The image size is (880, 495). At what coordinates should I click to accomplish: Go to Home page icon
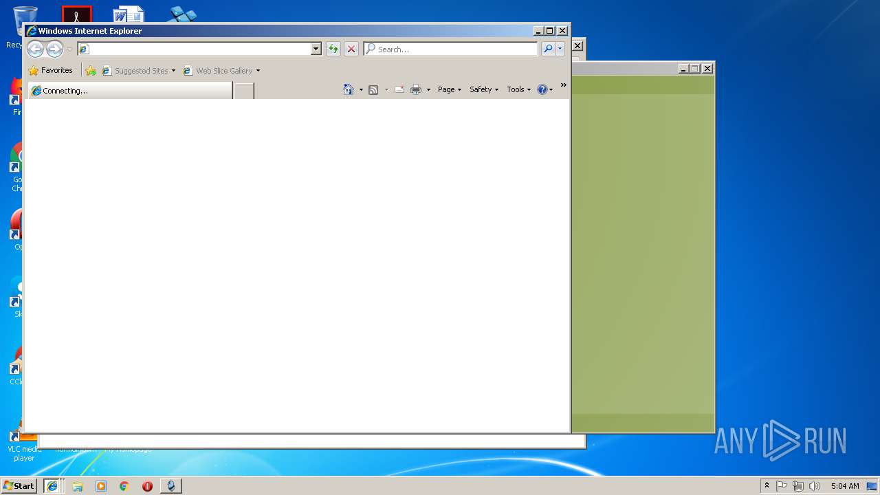tap(349, 89)
